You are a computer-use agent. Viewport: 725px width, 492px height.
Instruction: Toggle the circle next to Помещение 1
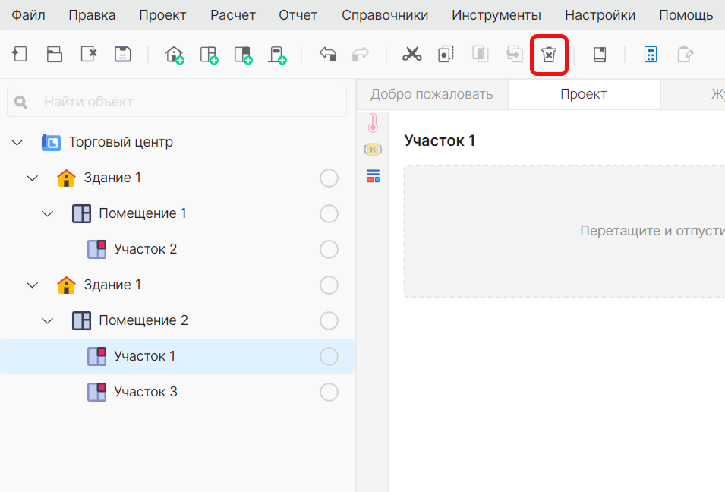[x=329, y=213]
